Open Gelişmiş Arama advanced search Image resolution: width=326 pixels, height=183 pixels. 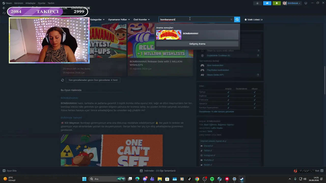pos(197,44)
